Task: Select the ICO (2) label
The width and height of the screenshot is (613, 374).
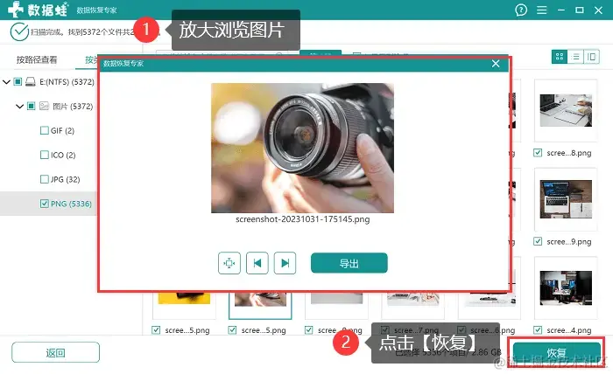Action: [63, 156]
